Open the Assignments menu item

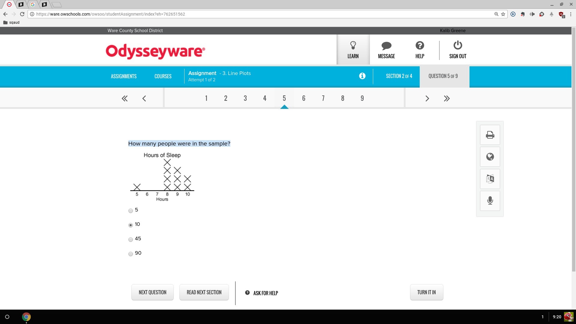coord(124,76)
